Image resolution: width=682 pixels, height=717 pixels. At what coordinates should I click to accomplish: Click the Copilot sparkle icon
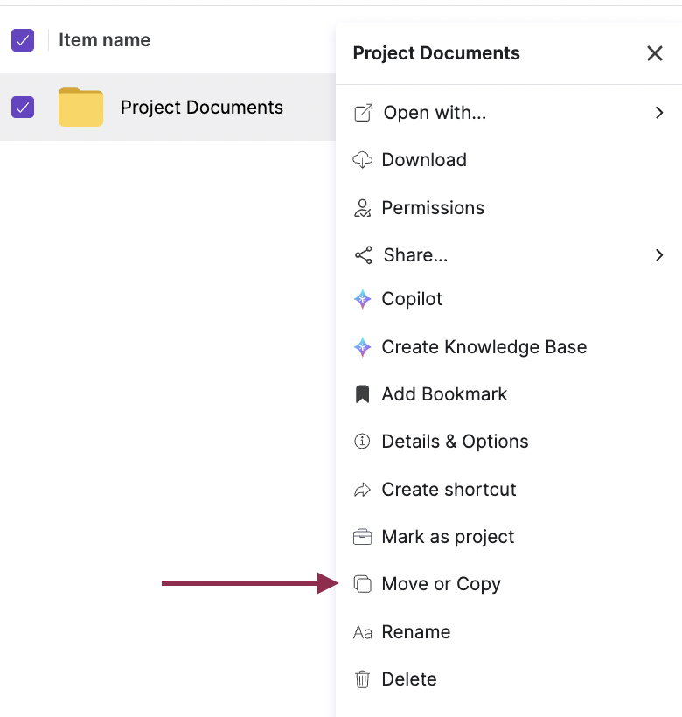coord(362,299)
